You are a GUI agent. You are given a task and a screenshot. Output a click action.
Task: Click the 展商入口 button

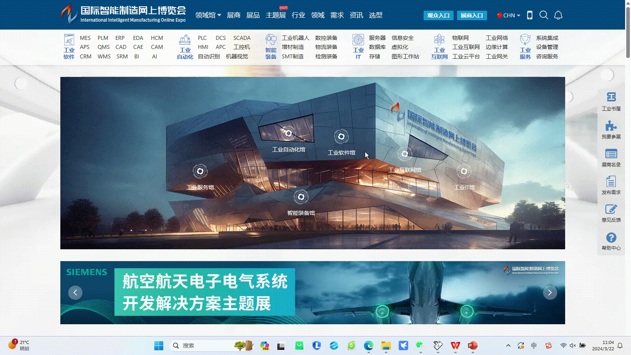[472, 15]
